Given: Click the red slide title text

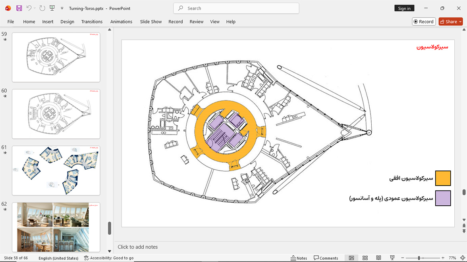Looking at the screenshot, I should pyautogui.click(x=432, y=47).
